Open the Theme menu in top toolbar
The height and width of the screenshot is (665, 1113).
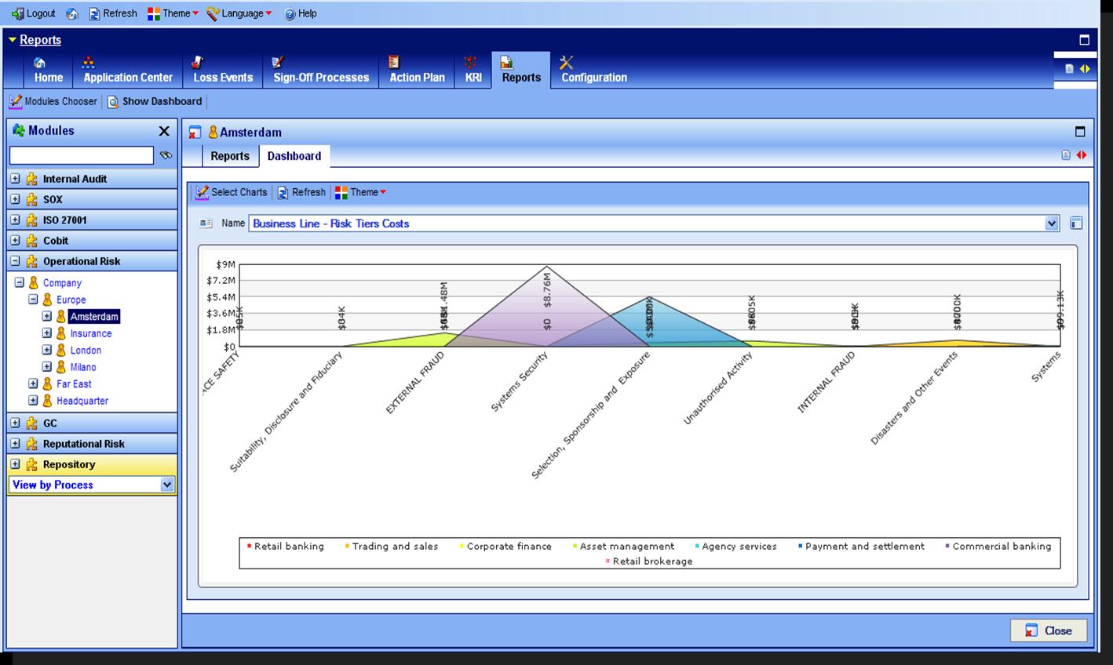pyautogui.click(x=173, y=13)
